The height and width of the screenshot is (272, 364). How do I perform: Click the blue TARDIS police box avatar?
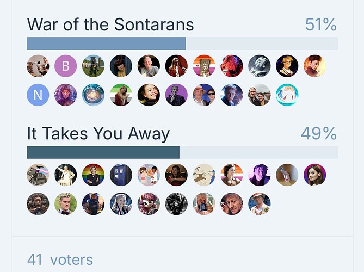[x=121, y=175]
